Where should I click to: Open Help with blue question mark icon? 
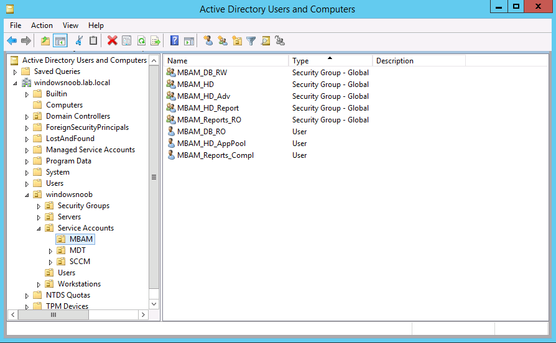point(175,41)
